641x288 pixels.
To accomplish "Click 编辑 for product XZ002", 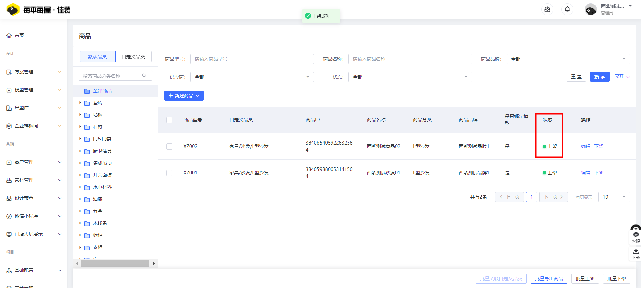I will click(x=586, y=146).
